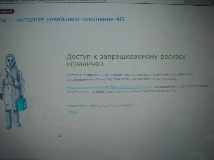Click the bookmark star in address bar
Viewport: 214px width, 160px height.
209,3
